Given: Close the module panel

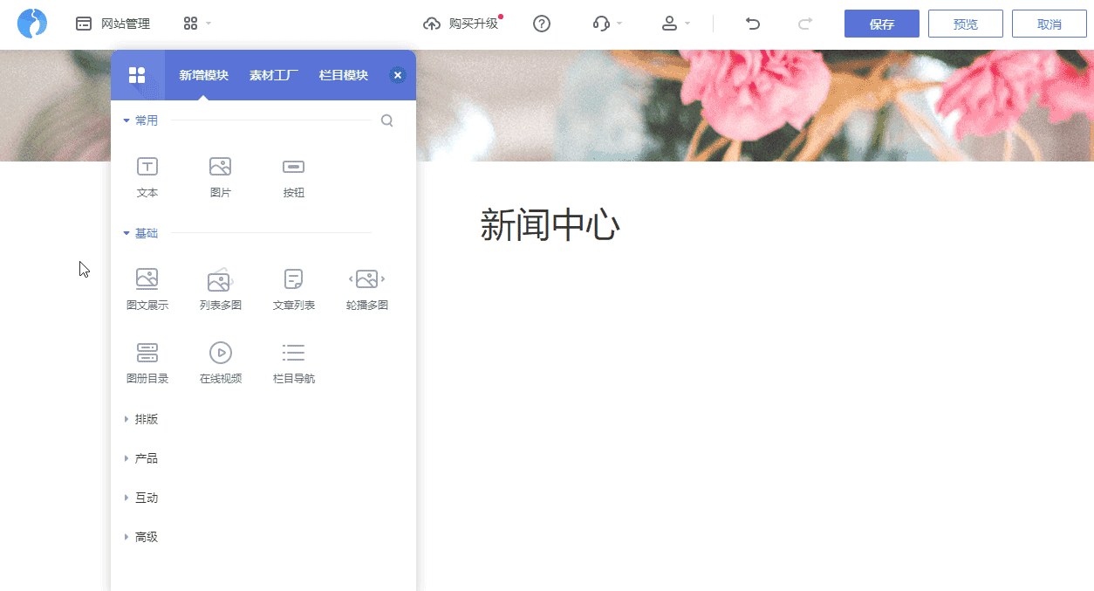Looking at the screenshot, I should click(x=398, y=75).
